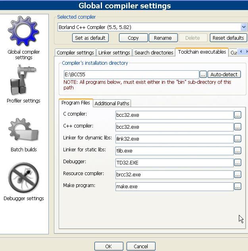Click TD32.EXE debugger field
The height and width of the screenshot is (251, 248).
coord(175,163)
